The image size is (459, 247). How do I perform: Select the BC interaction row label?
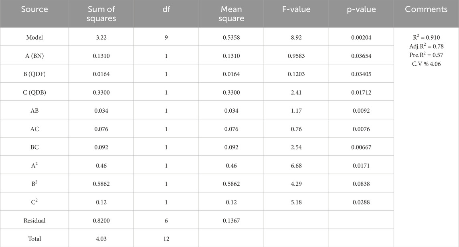click(34, 147)
